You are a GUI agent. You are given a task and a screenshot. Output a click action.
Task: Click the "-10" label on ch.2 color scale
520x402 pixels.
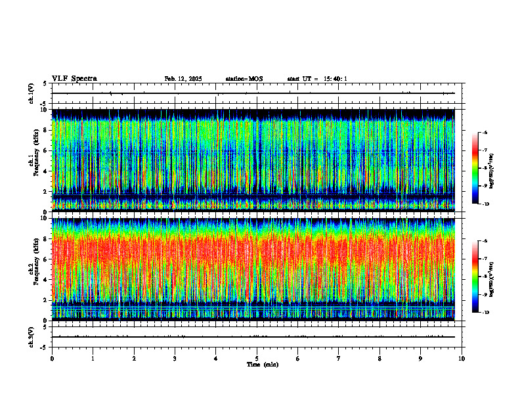485,313
